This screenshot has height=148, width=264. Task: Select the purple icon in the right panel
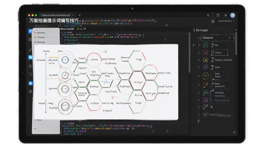click(x=205, y=100)
